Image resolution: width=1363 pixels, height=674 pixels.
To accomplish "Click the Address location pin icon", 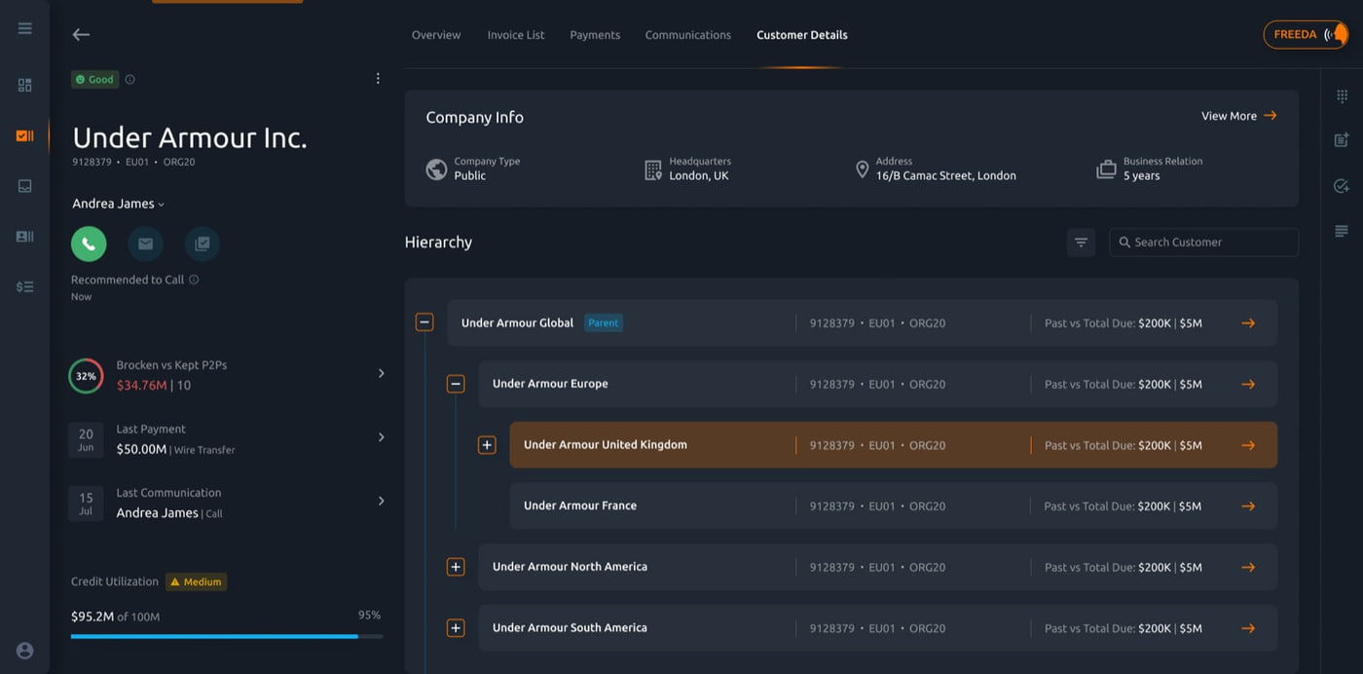I will point(862,169).
